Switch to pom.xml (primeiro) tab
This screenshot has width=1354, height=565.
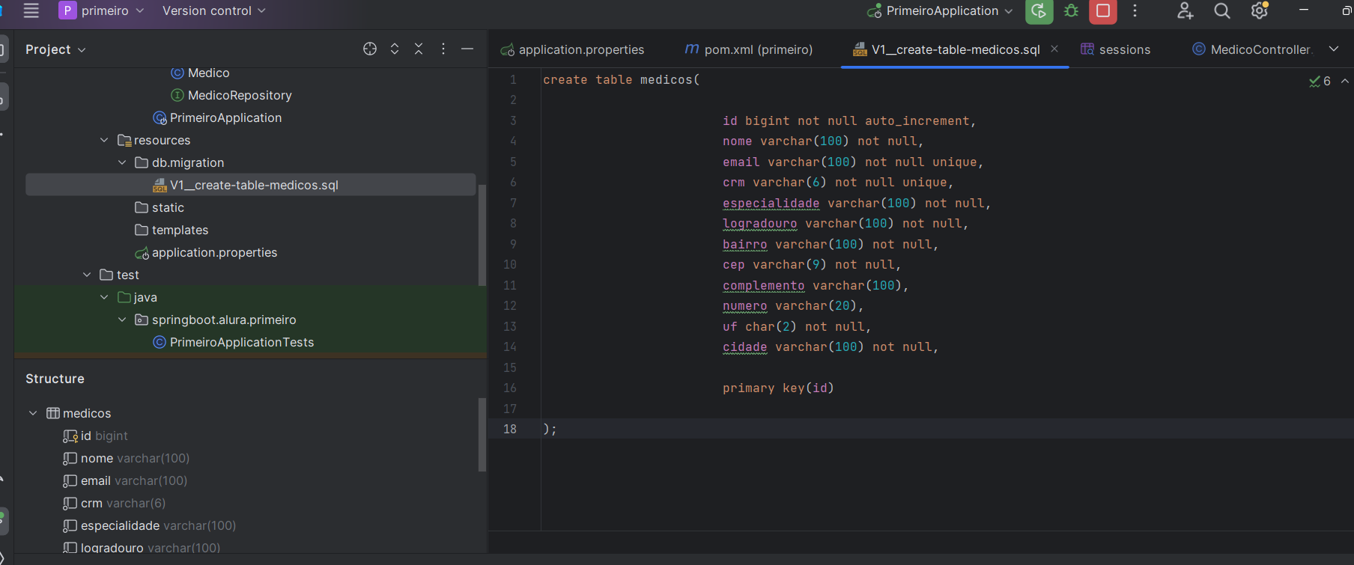pyautogui.click(x=749, y=49)
